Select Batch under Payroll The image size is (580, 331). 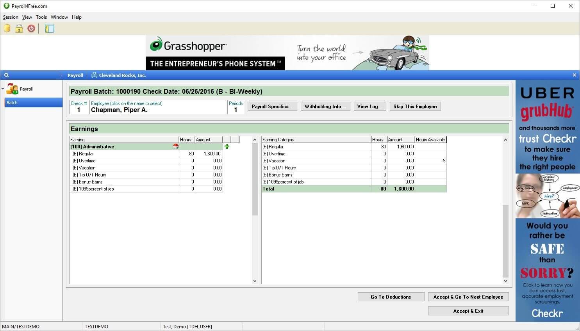pyautogui.click(x=12, y=102)
